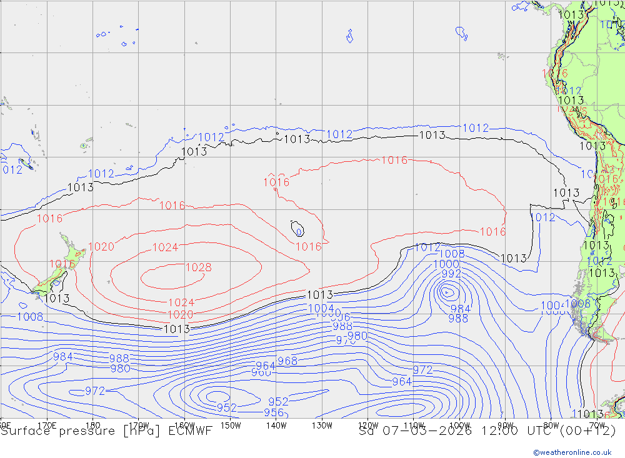
Task: Click the 980 label beneath the 988 near 170W
Action: click(120, 368)
